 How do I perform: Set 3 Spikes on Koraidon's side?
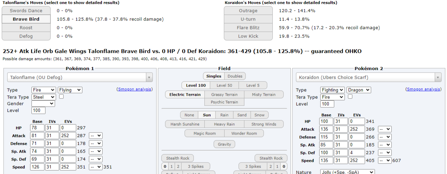253,167
